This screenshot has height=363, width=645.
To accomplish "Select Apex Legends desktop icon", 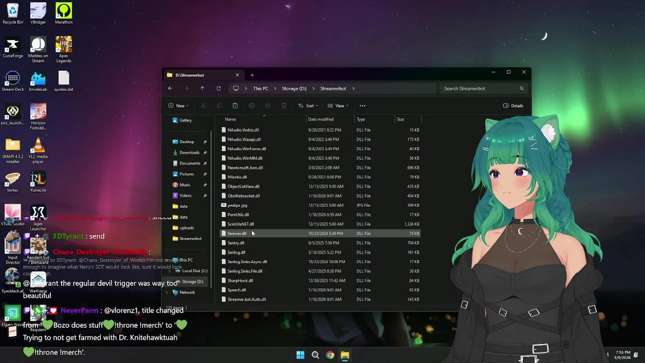I will [63, 50].
